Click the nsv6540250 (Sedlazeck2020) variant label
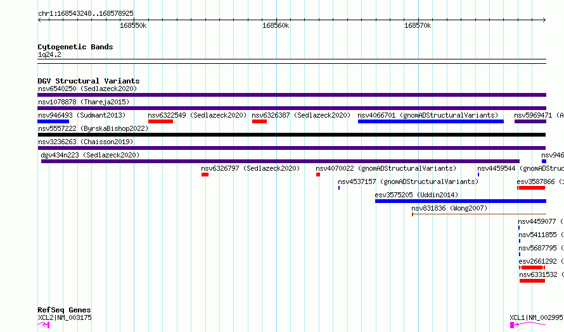The height and width of the screenshot is (332, 564). [x=87, y=89]
